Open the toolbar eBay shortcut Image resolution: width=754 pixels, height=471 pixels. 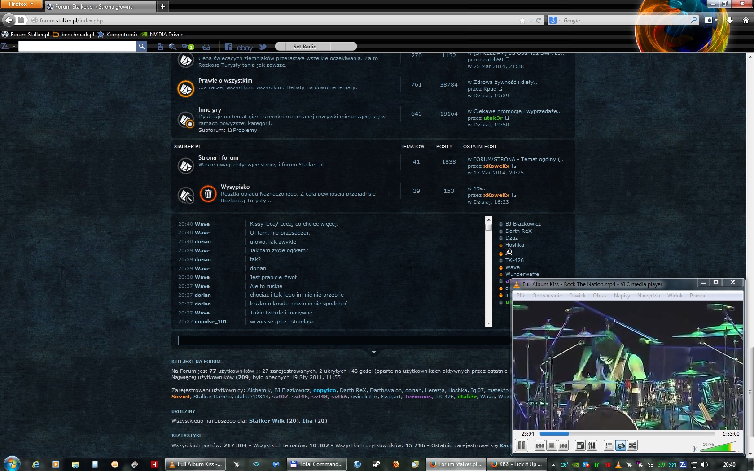click(x=245, y=47)
